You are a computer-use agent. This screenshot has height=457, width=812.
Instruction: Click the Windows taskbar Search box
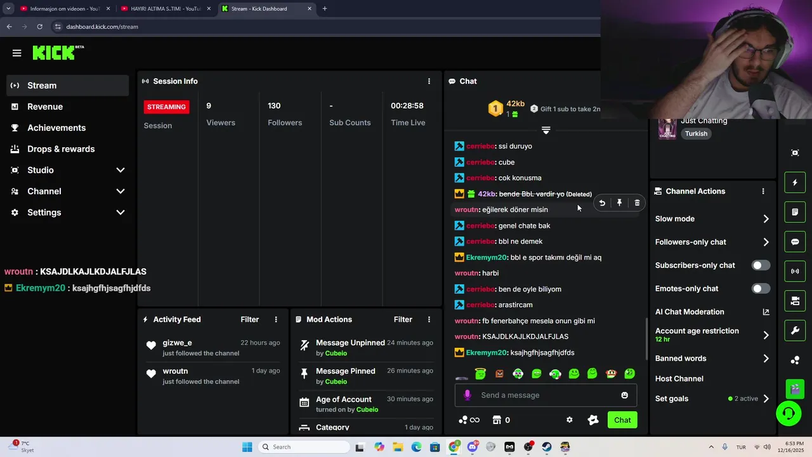[x=304, y=447]
